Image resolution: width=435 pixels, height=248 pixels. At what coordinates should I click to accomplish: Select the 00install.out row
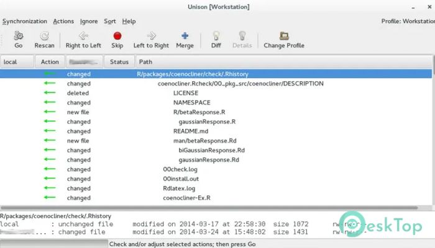(216, 179)
